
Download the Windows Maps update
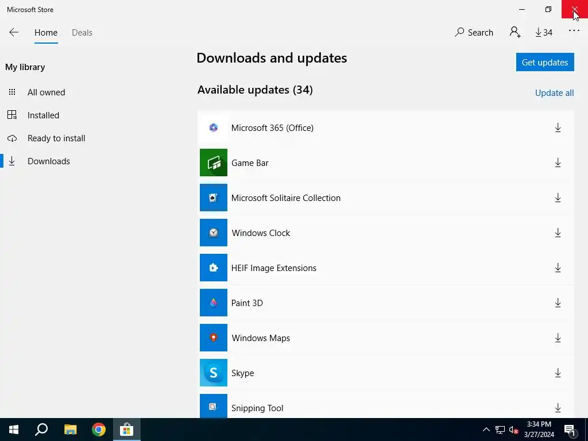coord(558,338)
